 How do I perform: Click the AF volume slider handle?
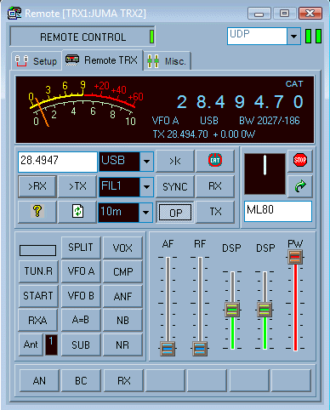coord(168,349)
